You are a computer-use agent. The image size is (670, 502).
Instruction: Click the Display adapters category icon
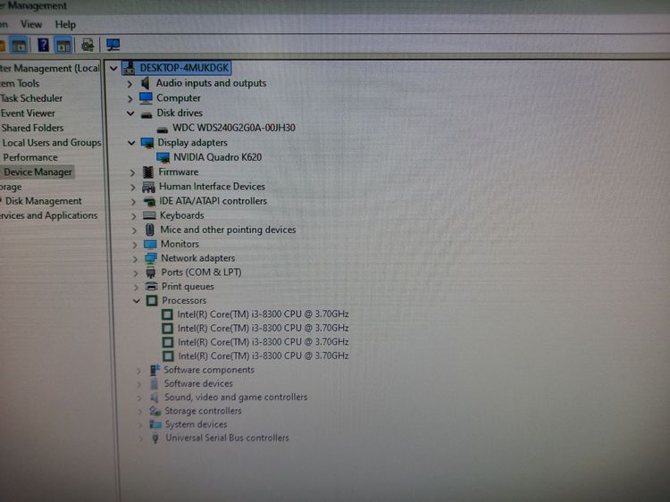[147, 143]
